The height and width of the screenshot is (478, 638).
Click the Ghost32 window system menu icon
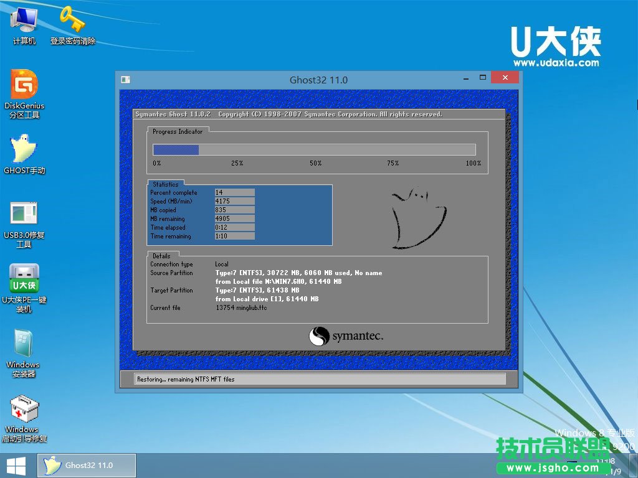point(125,80)
